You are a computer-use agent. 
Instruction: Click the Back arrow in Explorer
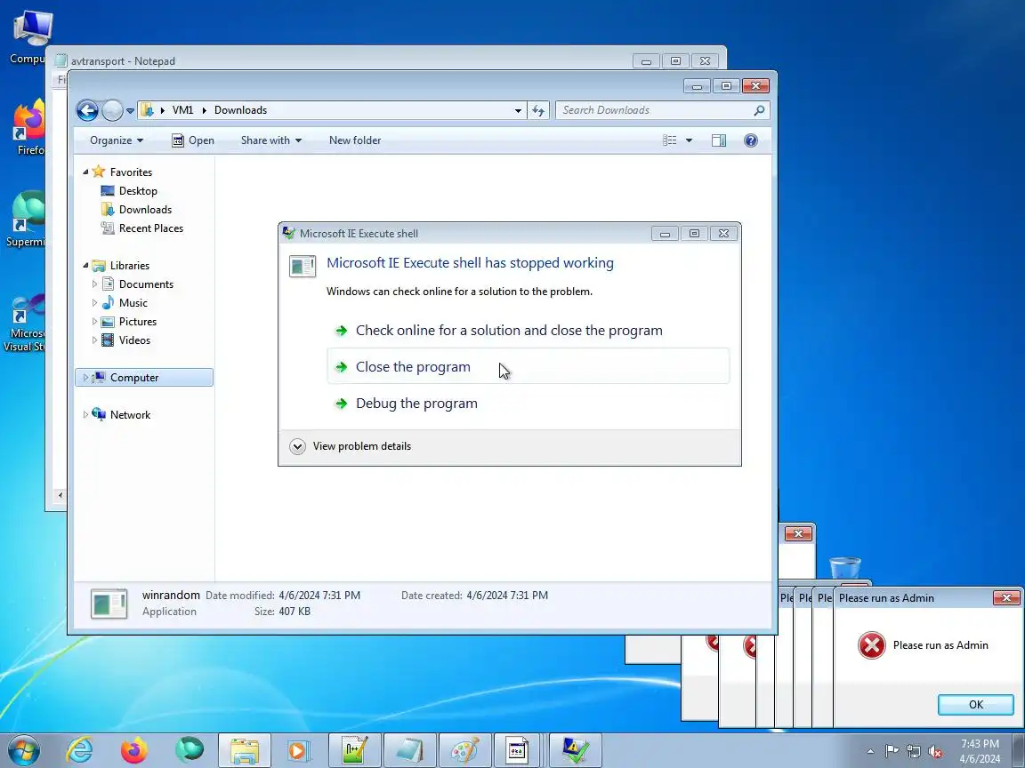click(x=87, y=110)
